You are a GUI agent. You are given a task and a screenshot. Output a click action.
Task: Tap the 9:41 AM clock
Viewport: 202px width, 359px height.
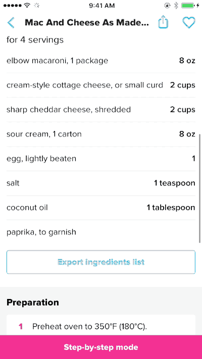(x=102, y=6)
